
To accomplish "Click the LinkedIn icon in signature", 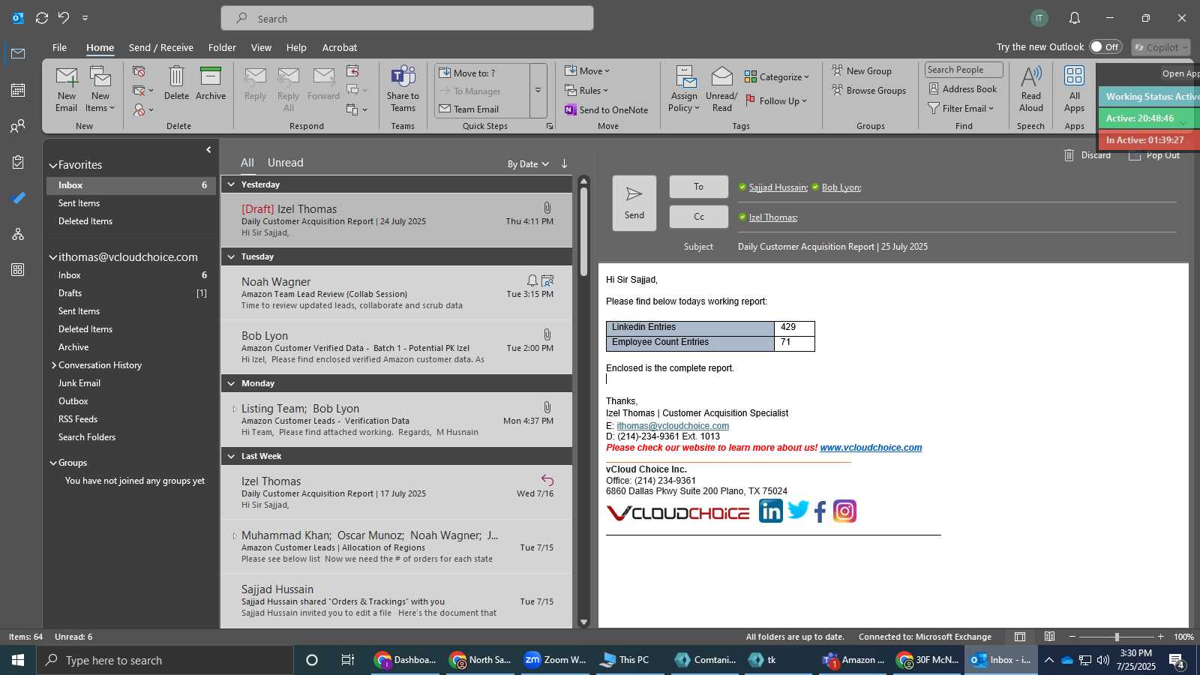I will tap(770, 511).
